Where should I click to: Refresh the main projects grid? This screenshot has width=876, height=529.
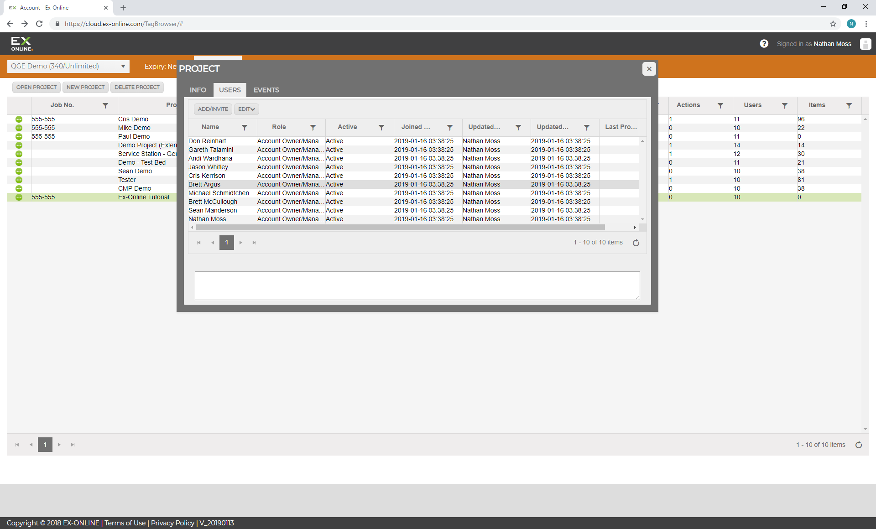click(x=858, y=445)
